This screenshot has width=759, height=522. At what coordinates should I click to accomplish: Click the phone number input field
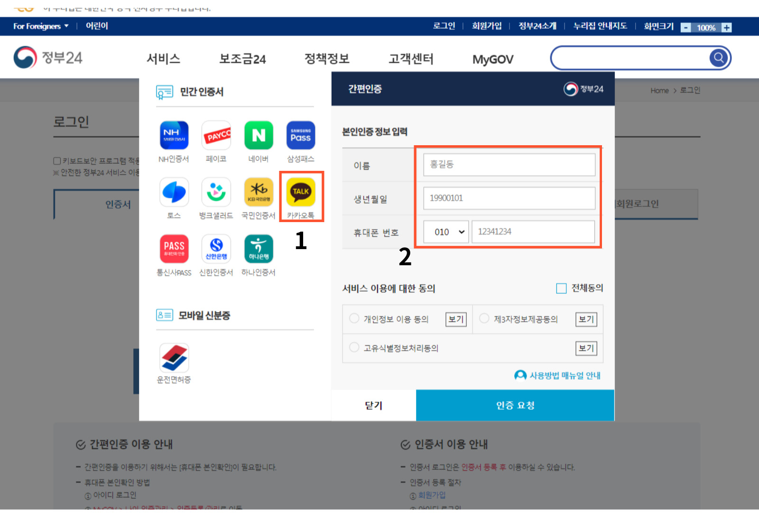click(x=533, y=232)
